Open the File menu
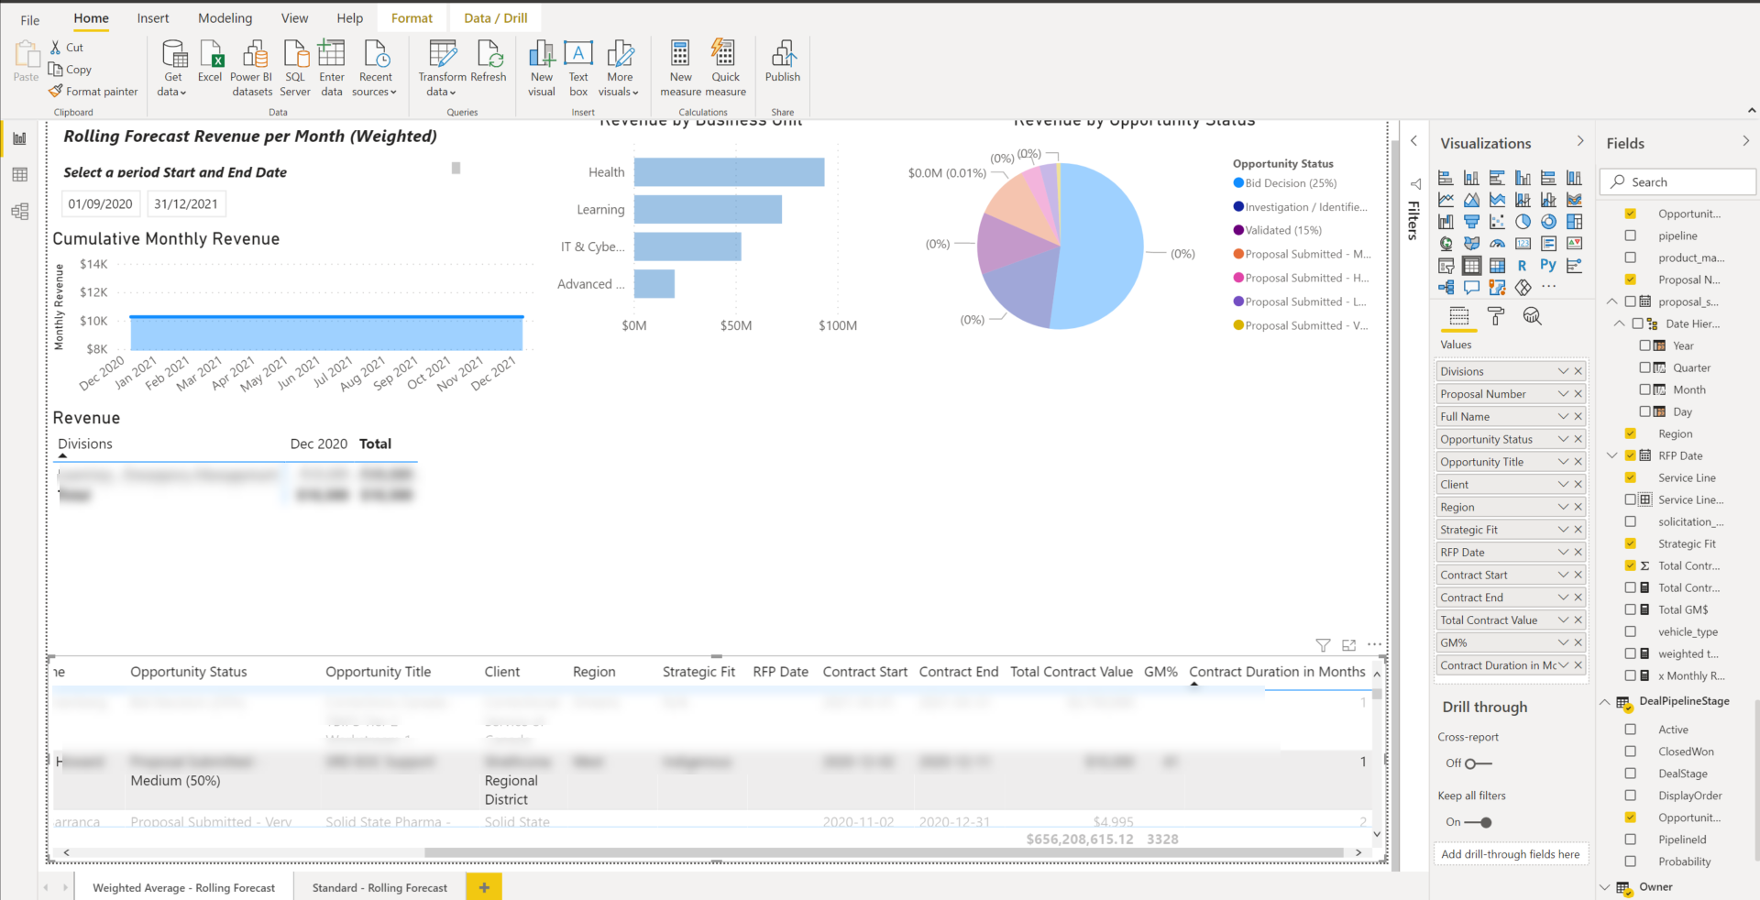 click(30, 19)
